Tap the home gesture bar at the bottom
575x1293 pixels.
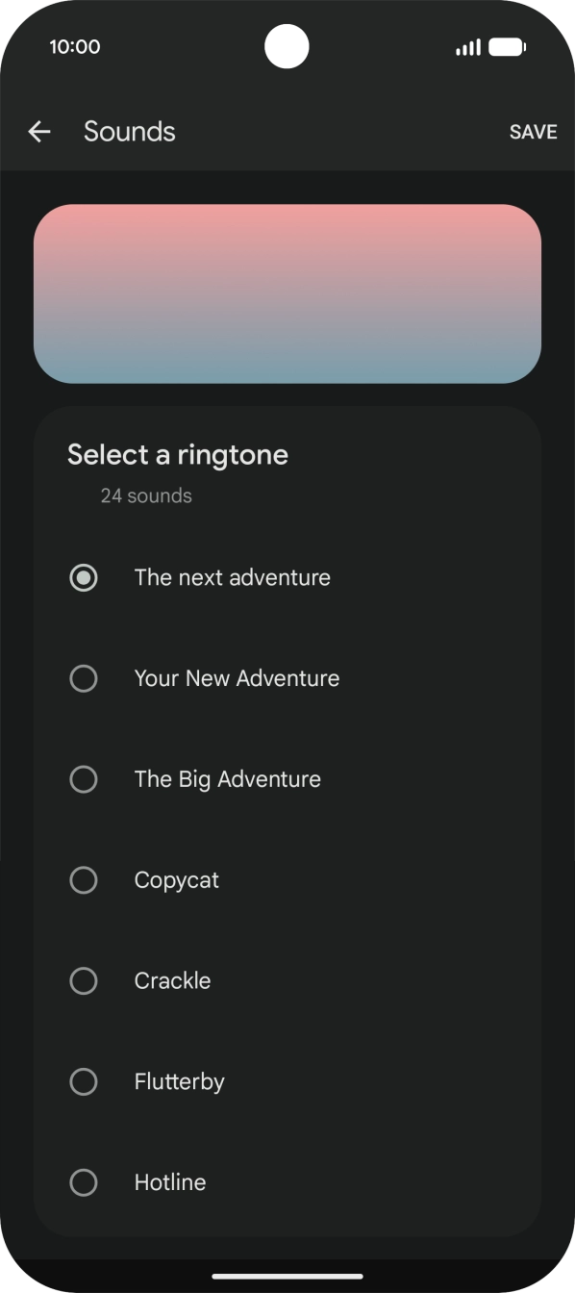coord(287,1277)
